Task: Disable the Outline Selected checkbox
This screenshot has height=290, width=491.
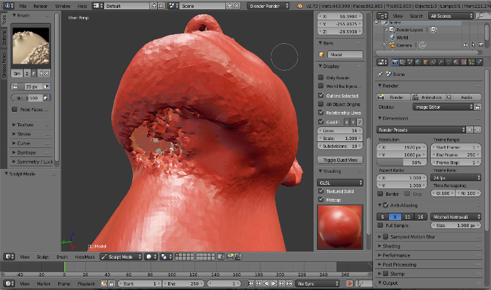Action: (x=321, y=95)
